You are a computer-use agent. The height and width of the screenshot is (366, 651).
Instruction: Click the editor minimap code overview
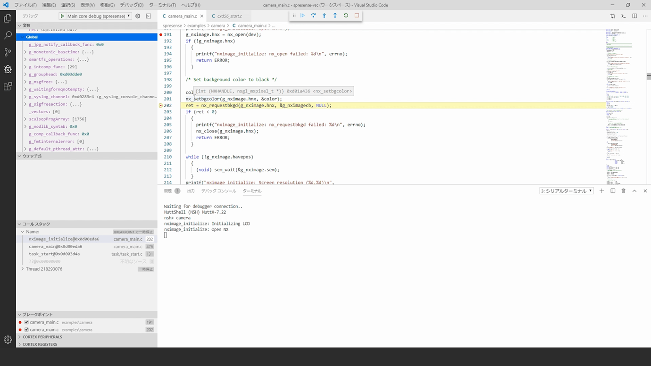[x=626, y=106]
